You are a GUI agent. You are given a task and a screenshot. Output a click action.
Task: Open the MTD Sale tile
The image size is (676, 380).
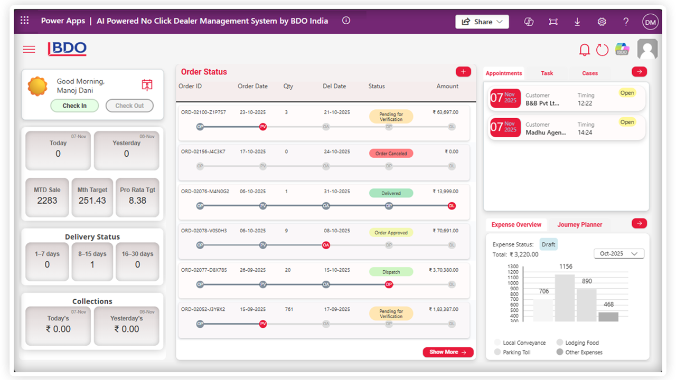(47, 197)
